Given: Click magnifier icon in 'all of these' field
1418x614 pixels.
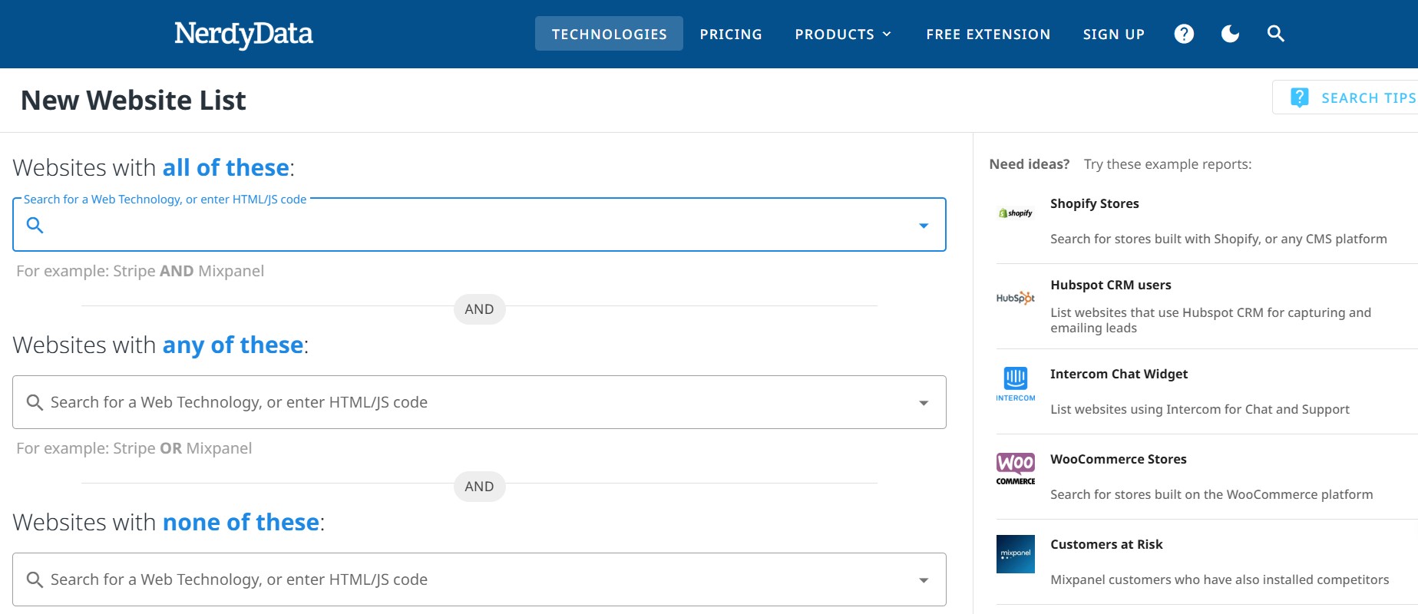Looking at the screenshot, I should 35,225.
